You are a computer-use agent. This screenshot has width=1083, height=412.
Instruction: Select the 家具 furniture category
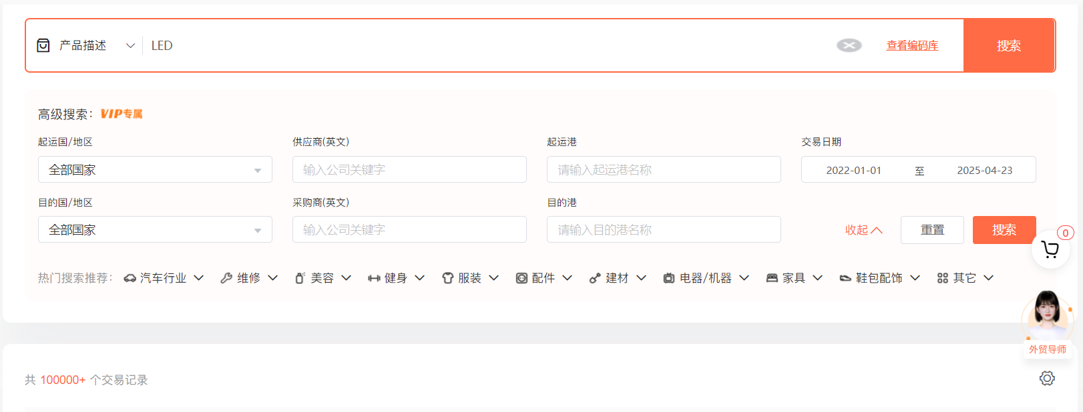click(793, 278)
